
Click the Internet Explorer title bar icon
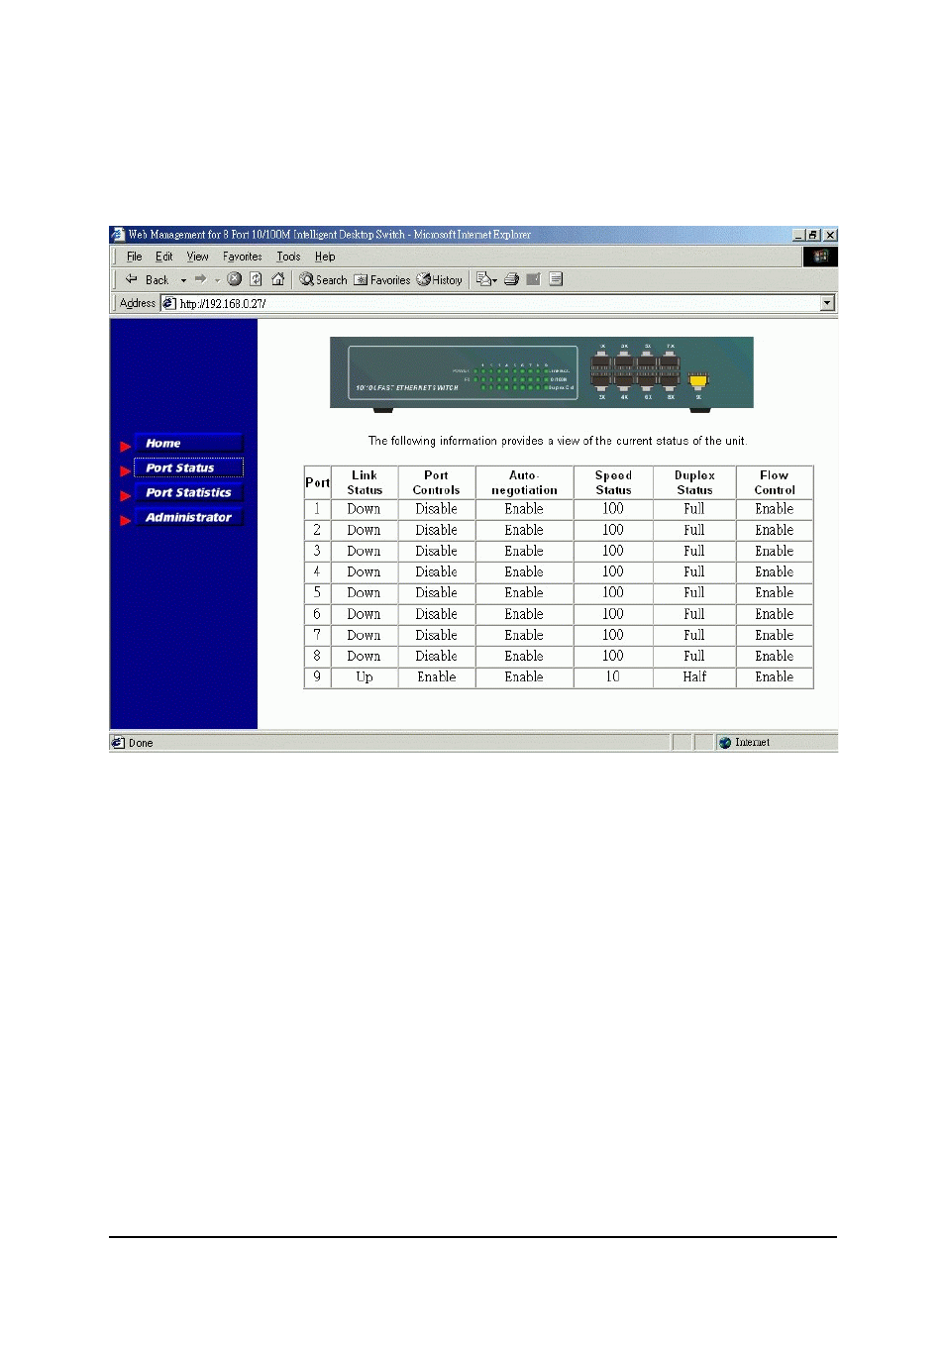pyautogui.click(x=118, y=235)
